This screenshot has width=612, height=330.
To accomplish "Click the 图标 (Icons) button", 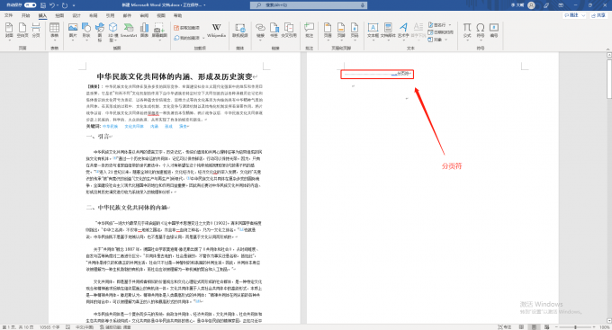I will point(100,32).
